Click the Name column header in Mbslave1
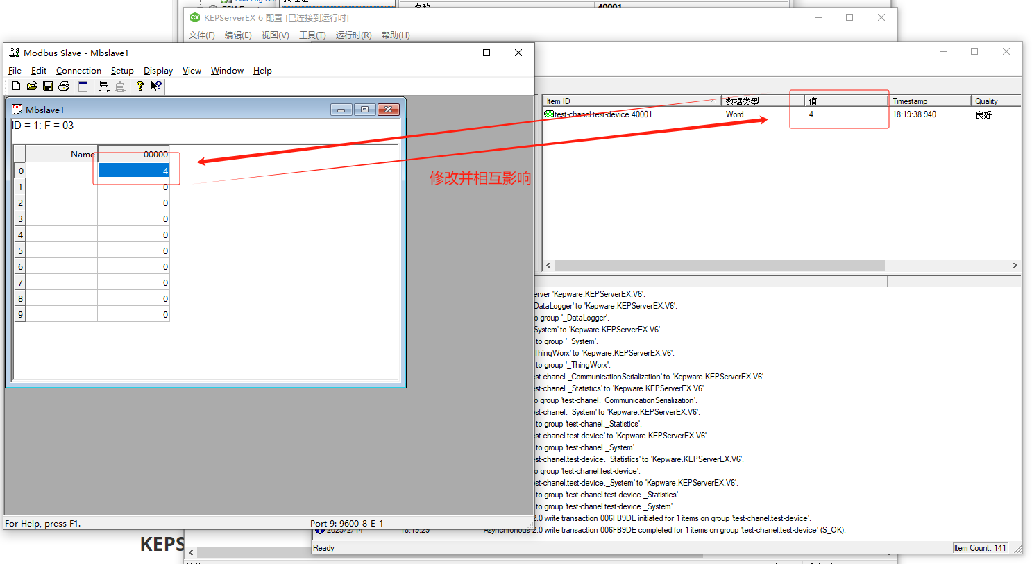Screen dimensions: 1032x564 tap(61, 154)
